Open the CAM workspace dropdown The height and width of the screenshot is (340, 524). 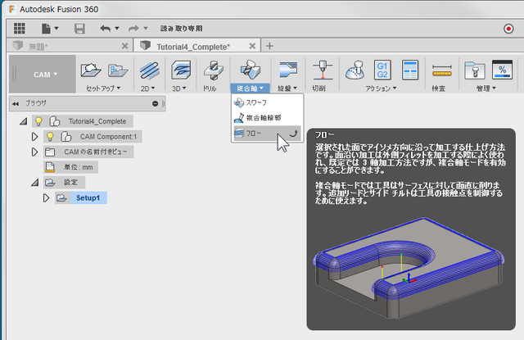(x=45, y=75)
